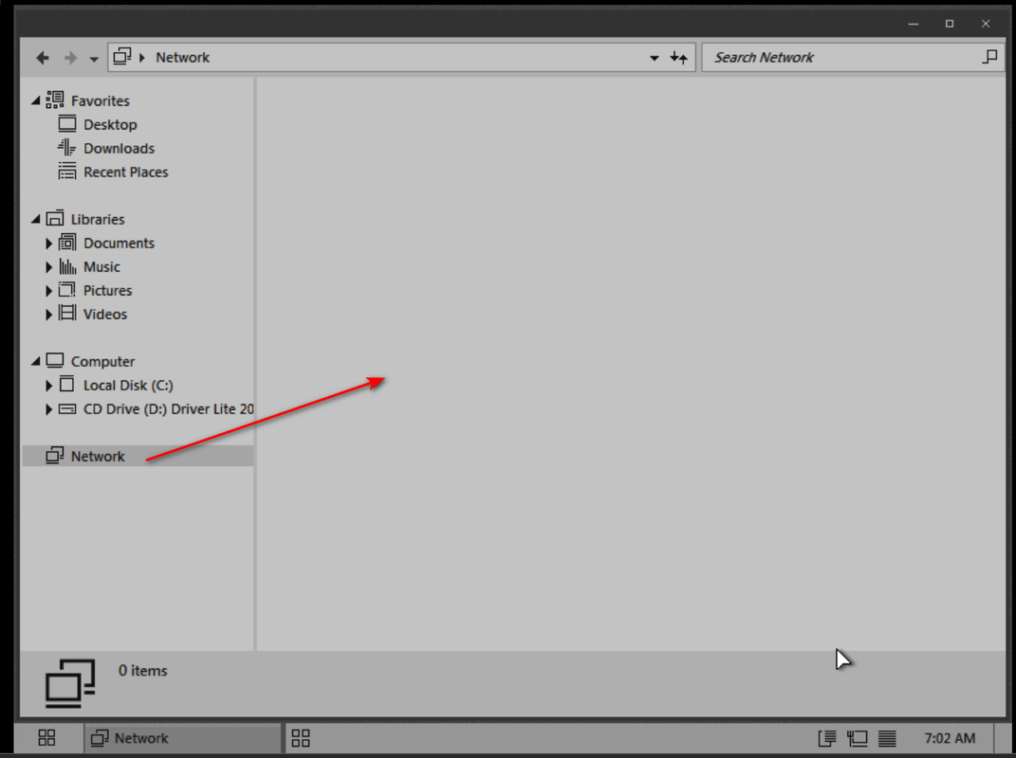Click the Network icon in navigation pane
Viewport: 1016px width, 758px height.
pyautogui.click(x=55, y=455)
